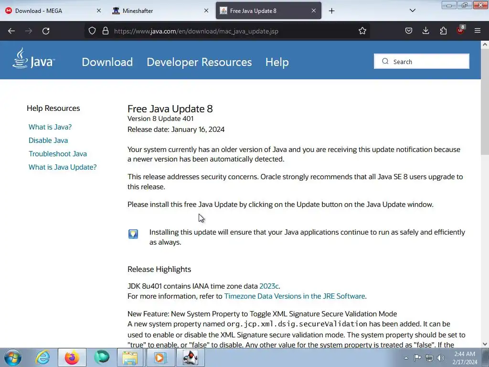The image size is (489, 367).
Task: Click the lightbulb tip icon
Action: 133,234
